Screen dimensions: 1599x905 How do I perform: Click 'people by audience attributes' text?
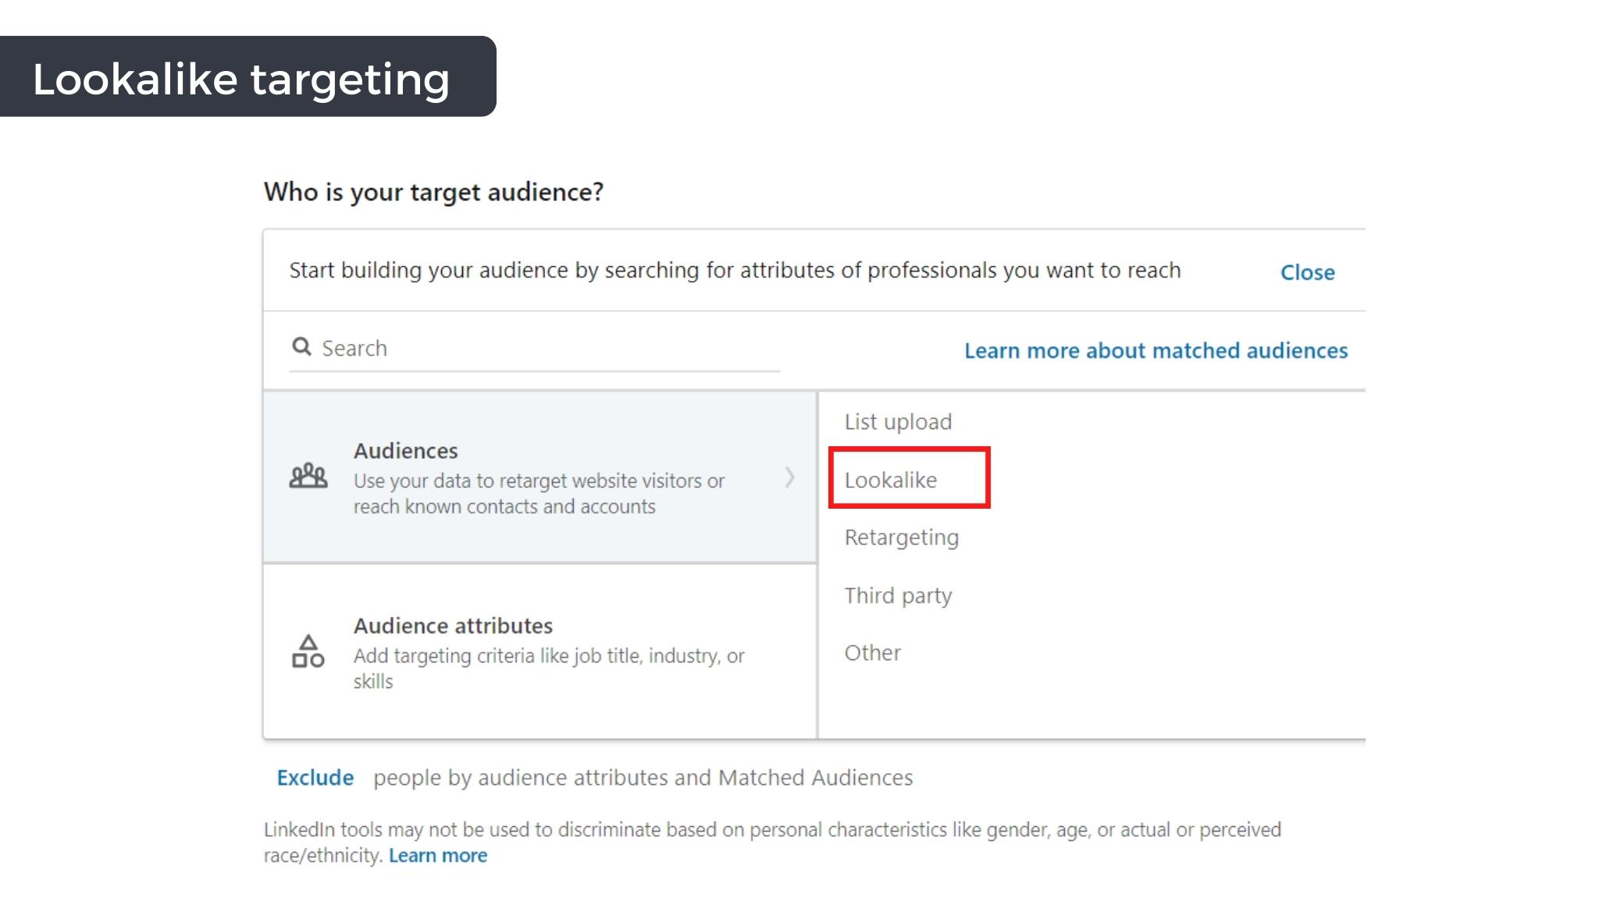click(643, 778)
